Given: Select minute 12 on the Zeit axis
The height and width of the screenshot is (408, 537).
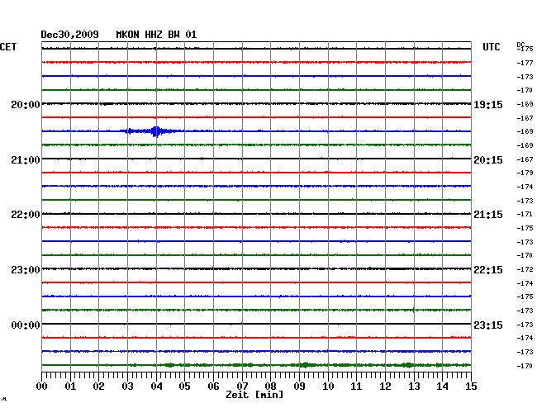Looking at the screenshot, I should click(385, 387).
